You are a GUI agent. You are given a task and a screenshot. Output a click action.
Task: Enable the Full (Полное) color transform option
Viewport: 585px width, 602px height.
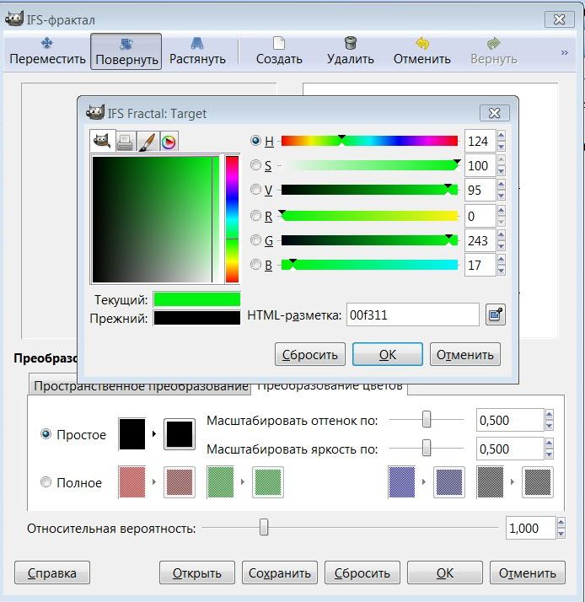(x=46, y=483)
